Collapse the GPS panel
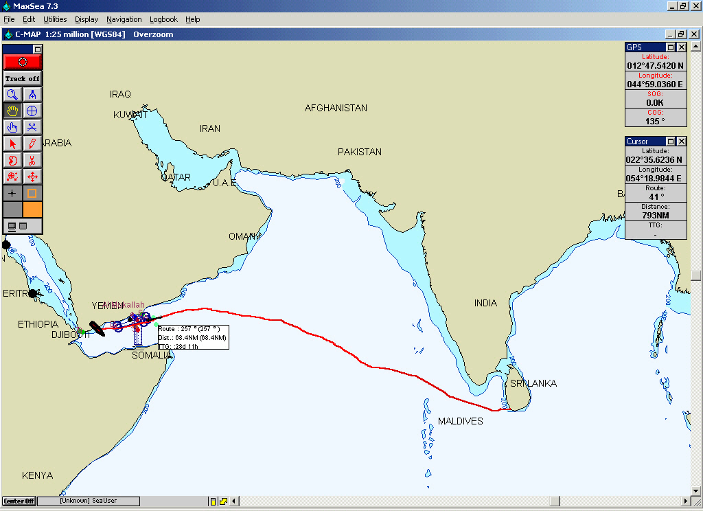Screen dimensions: 703x511 [671, 47]
